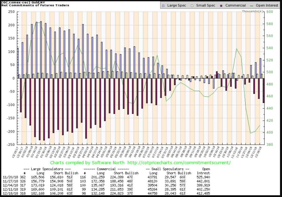Click 'Net Commitments of Futures Traders' subtitle
The width and height of the screenshot is (282, 197).
click(35, 5)
